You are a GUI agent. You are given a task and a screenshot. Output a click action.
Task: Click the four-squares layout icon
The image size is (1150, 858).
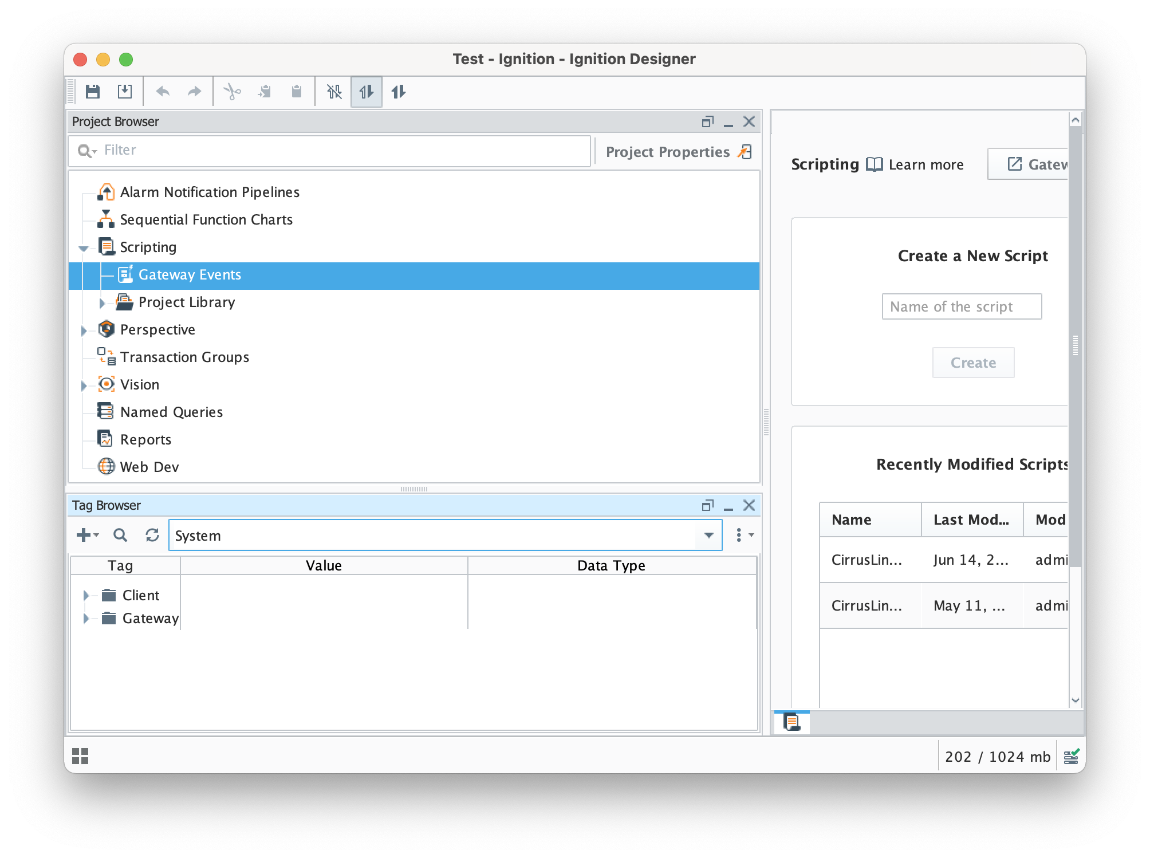(x=80, y=756)
